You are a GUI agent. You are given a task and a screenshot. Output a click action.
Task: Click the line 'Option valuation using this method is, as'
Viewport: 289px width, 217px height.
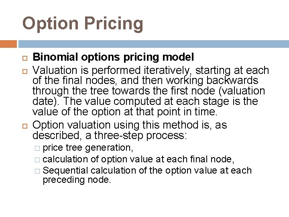click(129, 125)
